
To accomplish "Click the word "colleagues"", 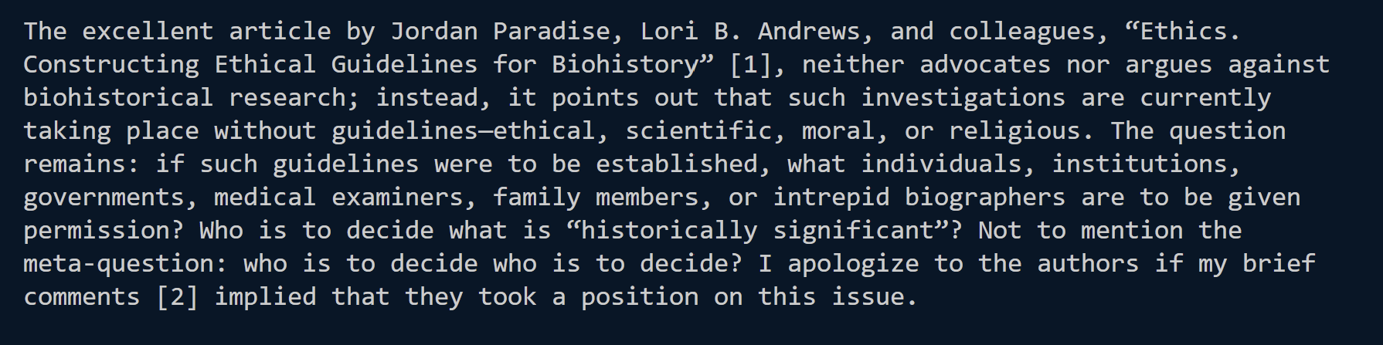I will click(x=1022, y=32).
